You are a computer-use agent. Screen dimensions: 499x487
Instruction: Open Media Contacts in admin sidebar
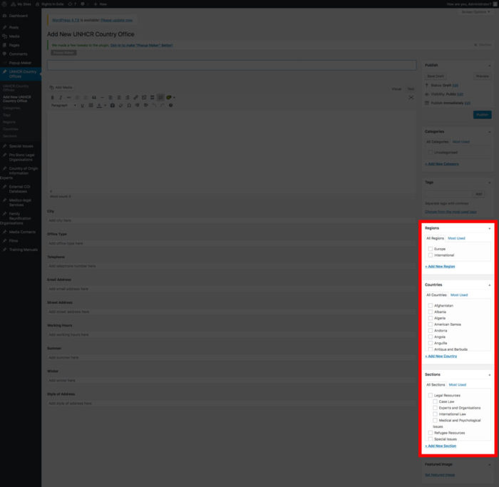click(x=21, y=232)
